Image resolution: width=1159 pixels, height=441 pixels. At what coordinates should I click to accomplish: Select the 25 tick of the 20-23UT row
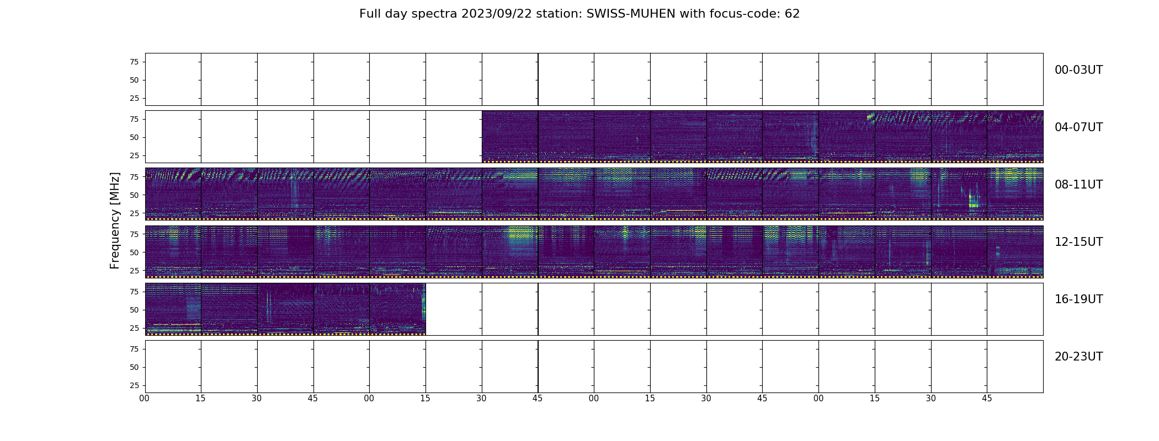click(x=134, y=385)
